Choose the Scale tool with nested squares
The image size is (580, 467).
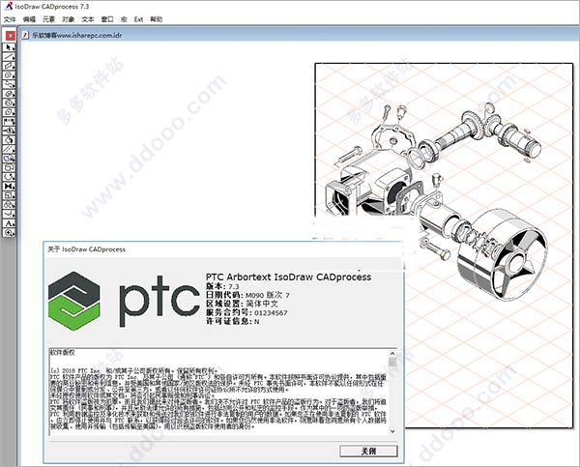tap(9, 195)
